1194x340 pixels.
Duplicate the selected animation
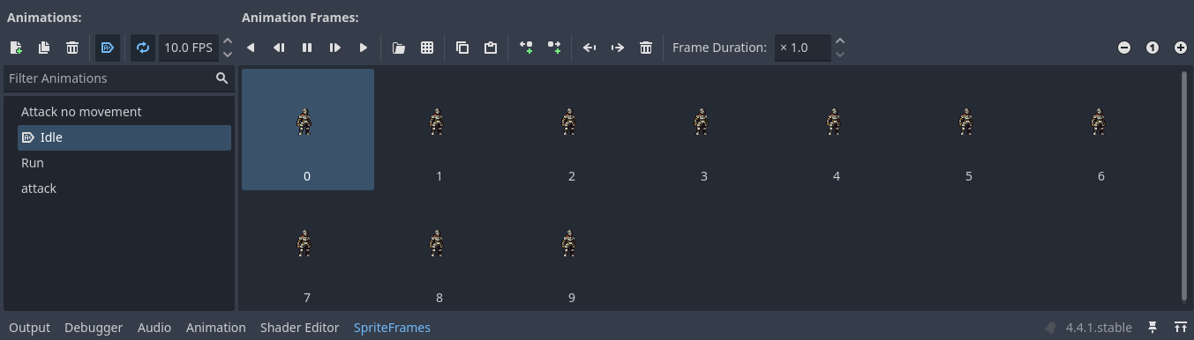click(44, 48)
